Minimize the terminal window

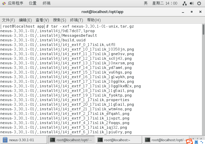[x=183, y=12]
